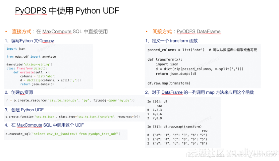Click the prompt 'In [31]: df.raw.map(transform)'
Image resolution: width=279 pixels, height=161 pixels.
pos(174,127)
